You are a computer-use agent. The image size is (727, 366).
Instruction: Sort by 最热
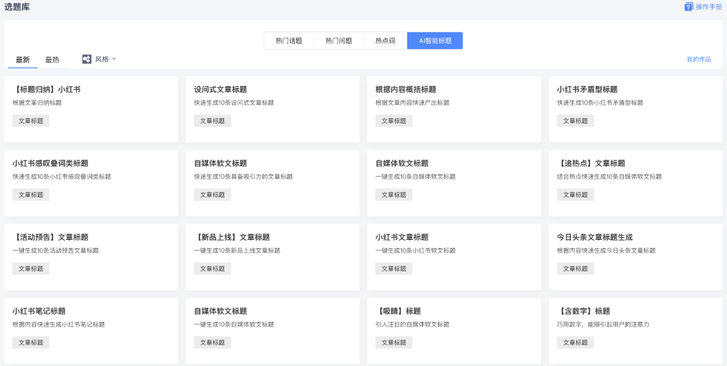pyautogui.click(x=52, y=60)
